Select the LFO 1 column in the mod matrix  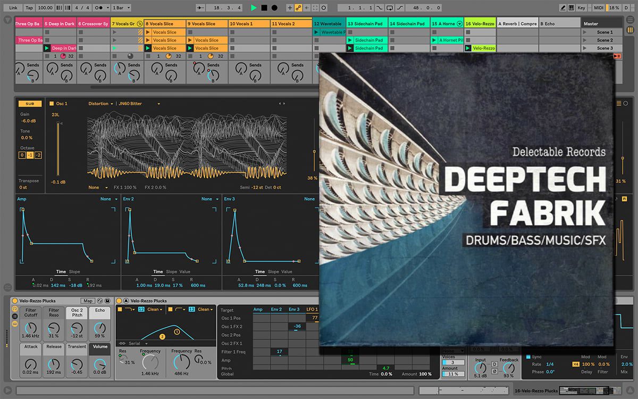312,309
